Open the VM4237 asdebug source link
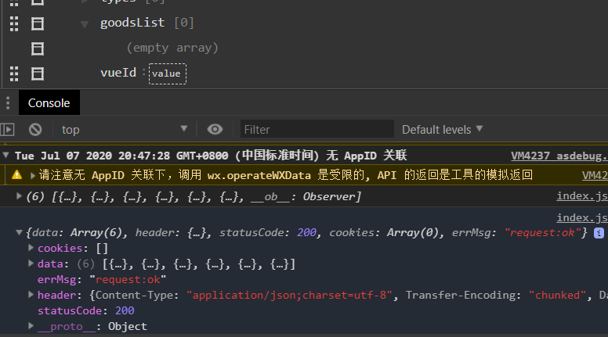608x337 pixels. pyautogui.click(x=559, y=156)
